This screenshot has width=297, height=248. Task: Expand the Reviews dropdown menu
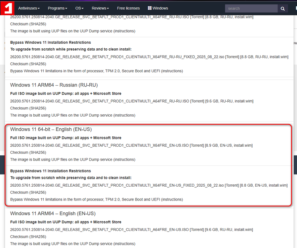pyautogui.click(x=100, y=8)
